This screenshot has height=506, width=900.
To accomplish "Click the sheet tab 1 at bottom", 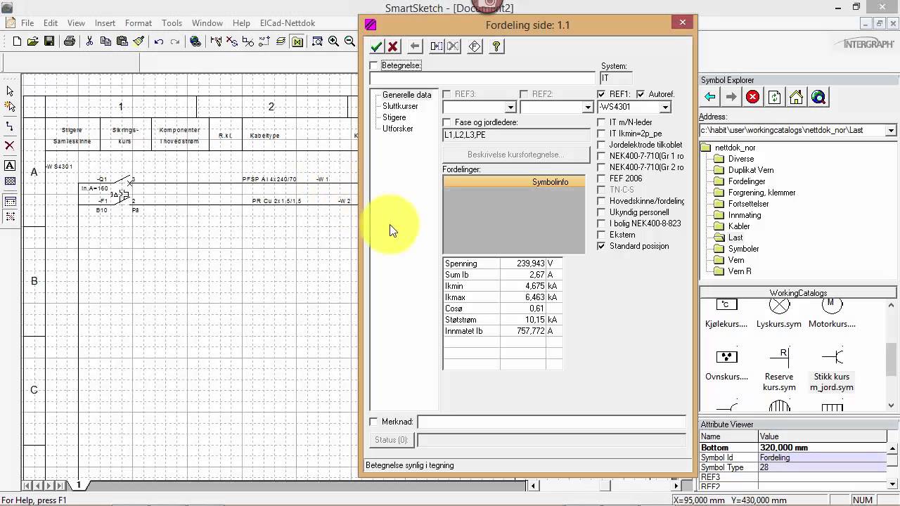I will pos(79,485).
